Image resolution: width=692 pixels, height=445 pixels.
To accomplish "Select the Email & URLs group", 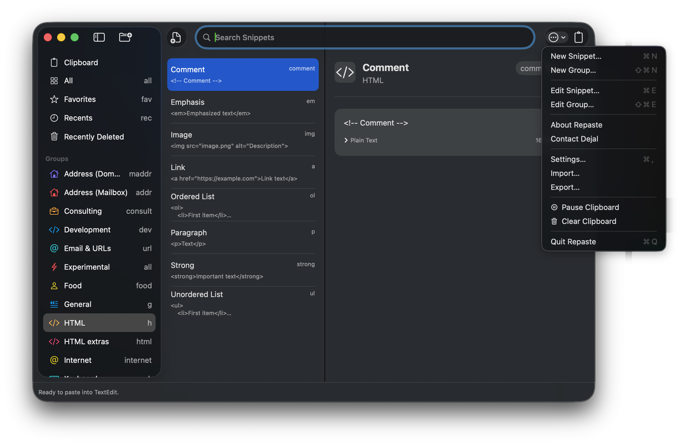I will click(x=99, y=248).
